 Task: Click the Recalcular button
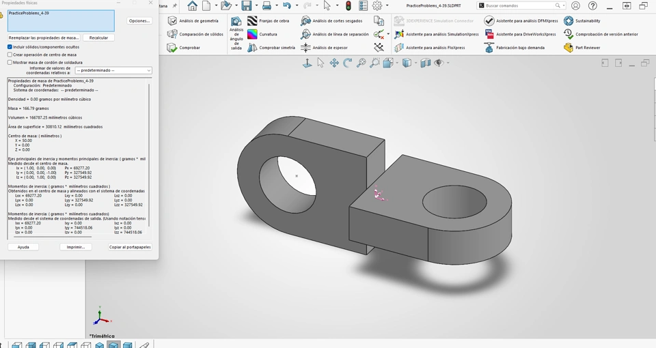[x=98, y=38]
